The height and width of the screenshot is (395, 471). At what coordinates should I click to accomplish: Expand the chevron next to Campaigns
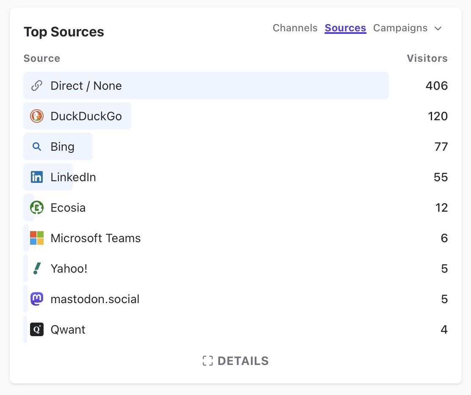[x=438, y=29]
